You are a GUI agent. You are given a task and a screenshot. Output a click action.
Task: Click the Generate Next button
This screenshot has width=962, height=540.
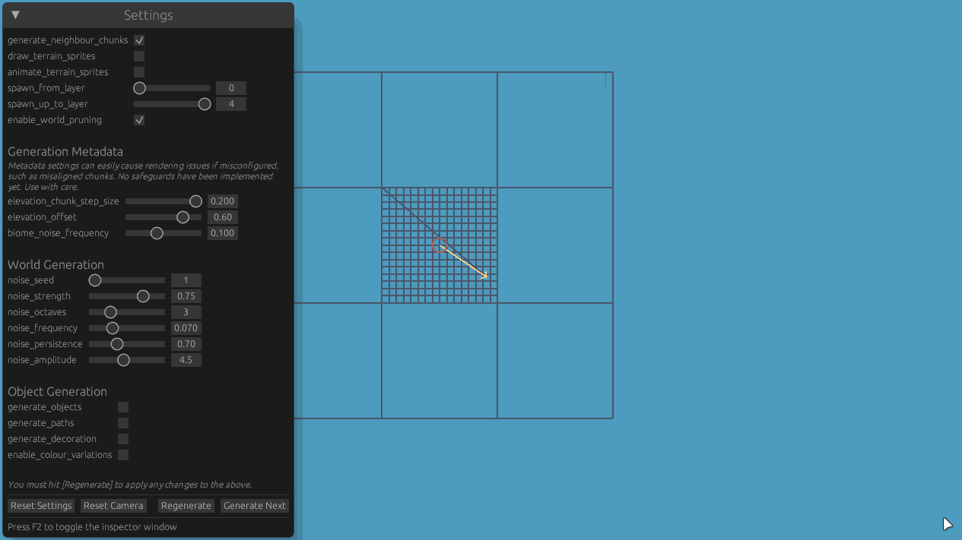[255, 506]
